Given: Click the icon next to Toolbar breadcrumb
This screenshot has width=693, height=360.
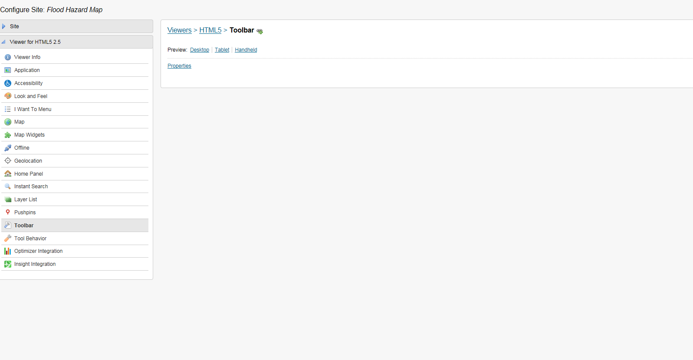Looking at the screenshot, I should [259, 31].
